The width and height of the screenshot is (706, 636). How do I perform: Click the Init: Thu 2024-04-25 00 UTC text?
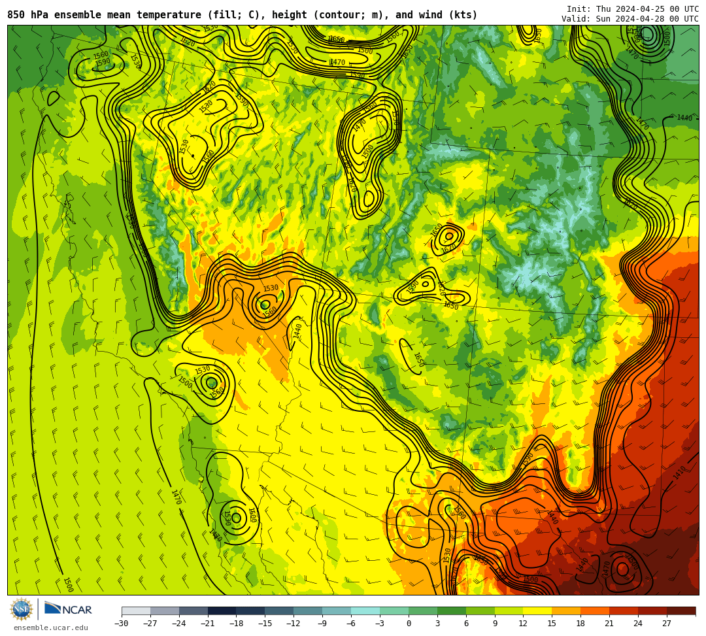pos(633,9)
